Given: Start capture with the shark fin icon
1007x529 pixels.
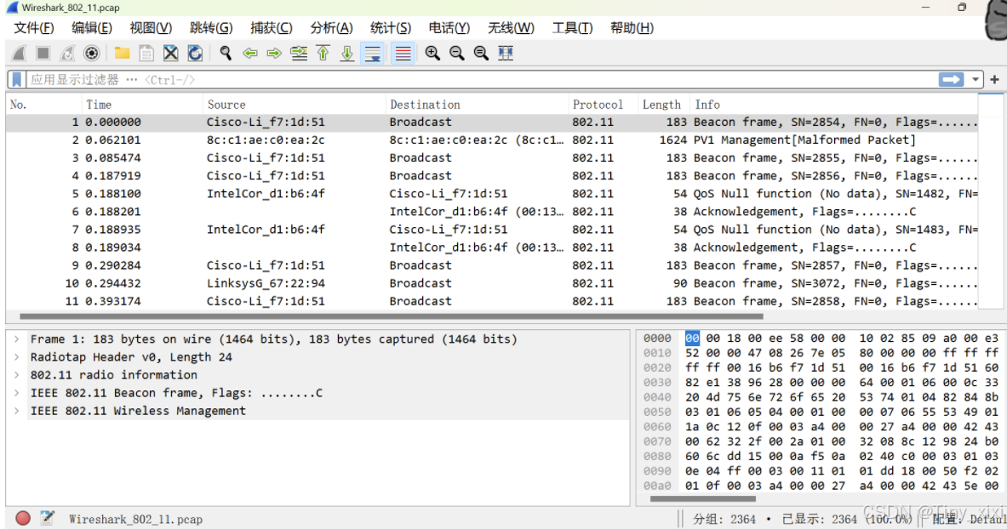Looking at the screenshot, I should click(20, 54).
